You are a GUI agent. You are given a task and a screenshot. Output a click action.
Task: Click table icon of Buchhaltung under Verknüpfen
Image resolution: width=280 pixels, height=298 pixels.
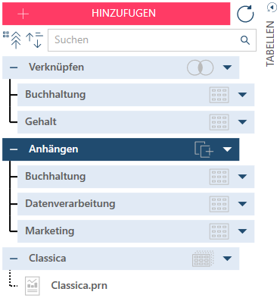click(219, 95)
